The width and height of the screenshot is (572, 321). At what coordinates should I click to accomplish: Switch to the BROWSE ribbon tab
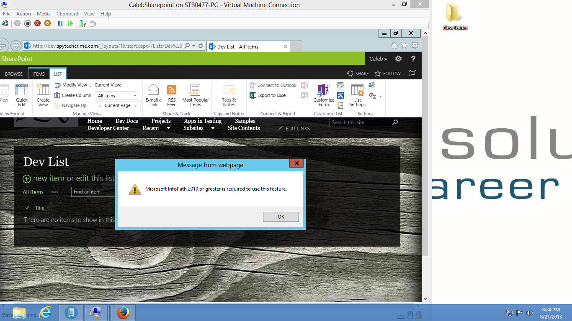click(14, 74)
